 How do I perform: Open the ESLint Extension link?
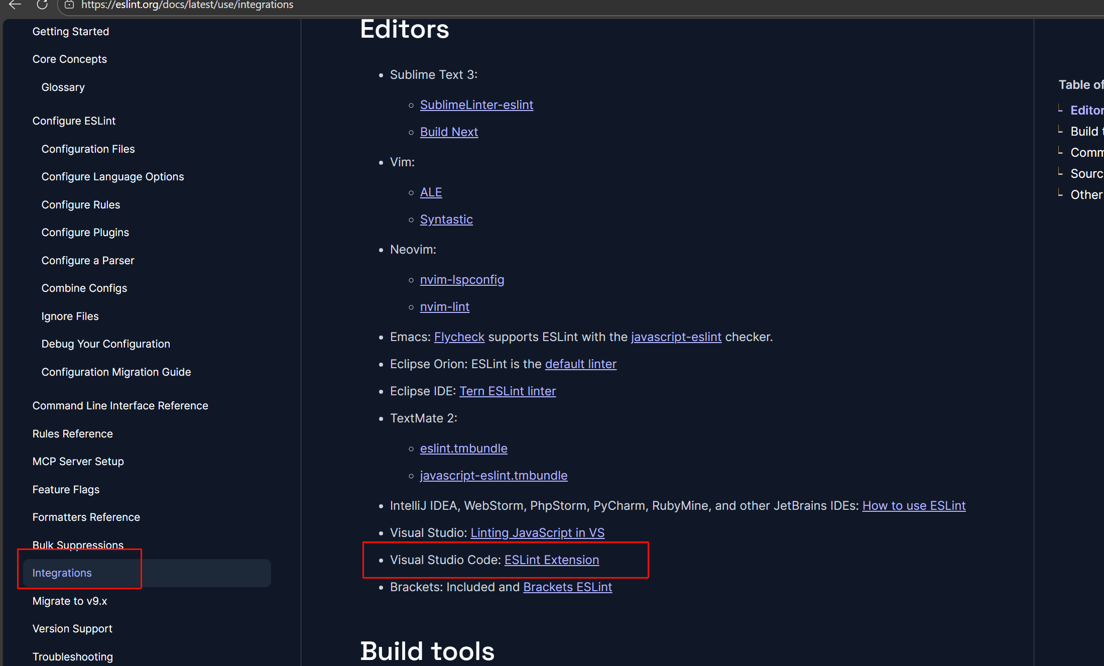point(551,560)
